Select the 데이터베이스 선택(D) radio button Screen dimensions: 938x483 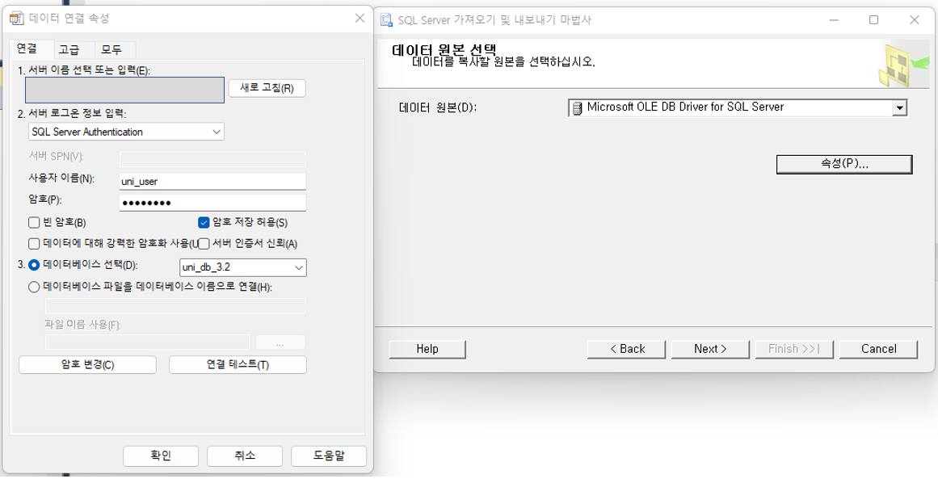coord(34,265)
